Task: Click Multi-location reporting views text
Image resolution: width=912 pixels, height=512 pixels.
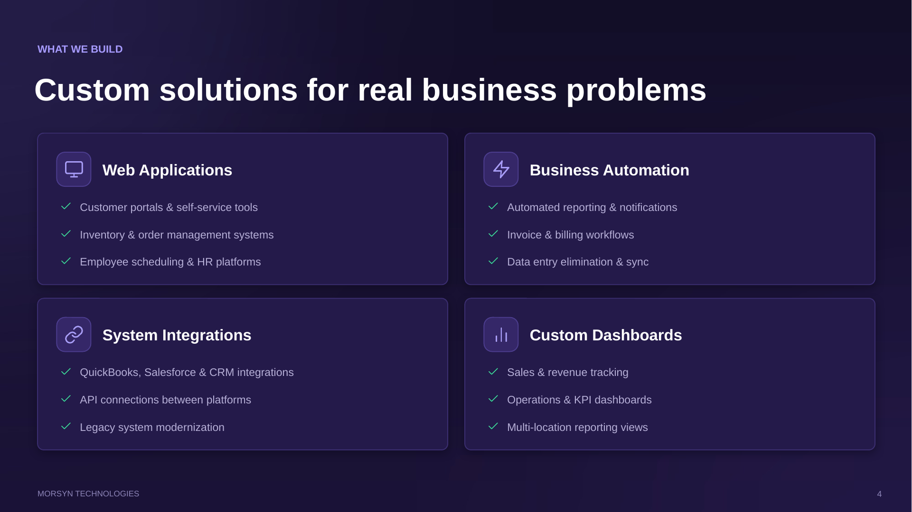Action: pyautogui.click(x=577, y=428)
